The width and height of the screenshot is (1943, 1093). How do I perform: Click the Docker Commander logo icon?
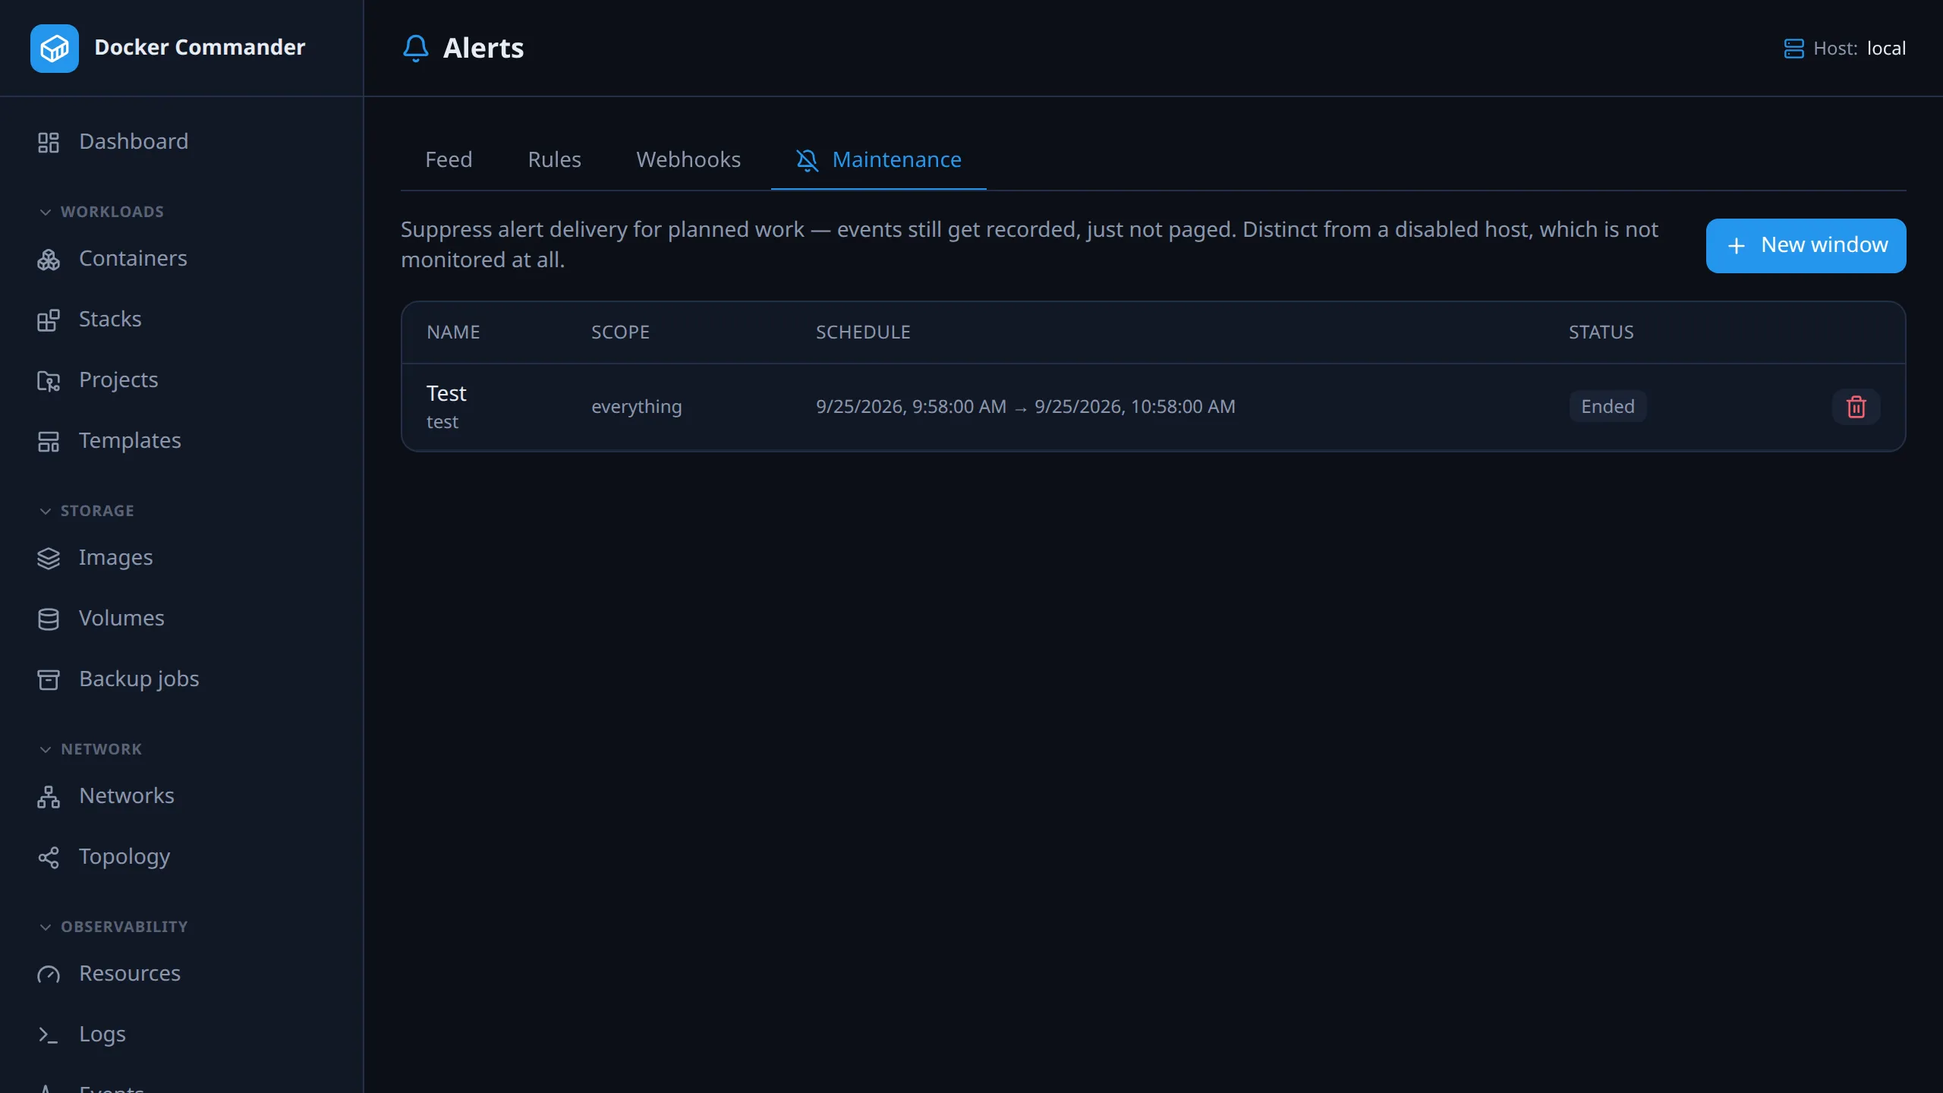coord(54,48)
